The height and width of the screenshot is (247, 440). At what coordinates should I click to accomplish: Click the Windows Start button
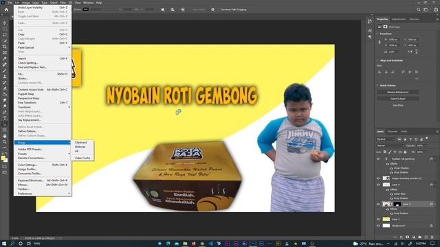[4, 244]
